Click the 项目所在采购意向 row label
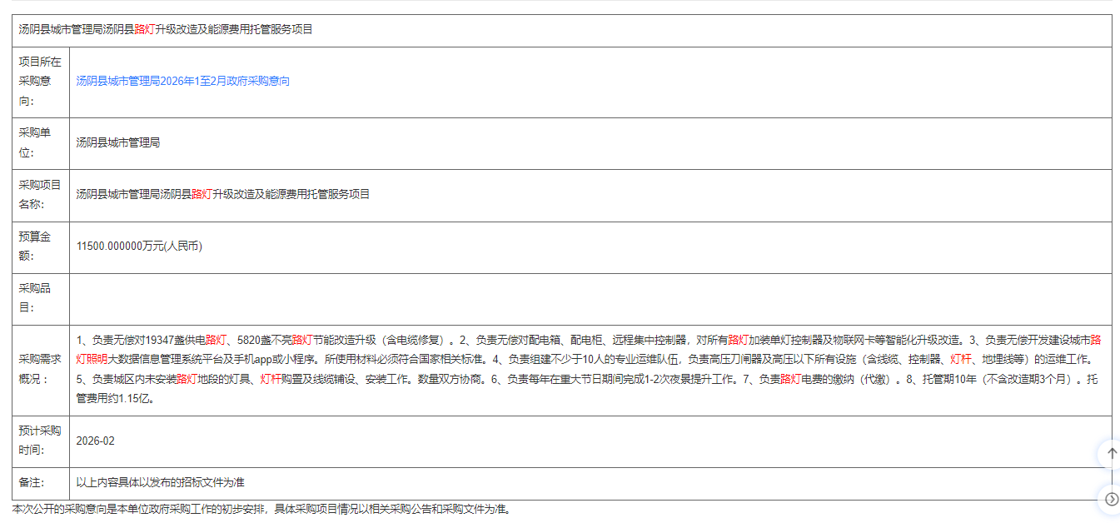 click(40, 82)
